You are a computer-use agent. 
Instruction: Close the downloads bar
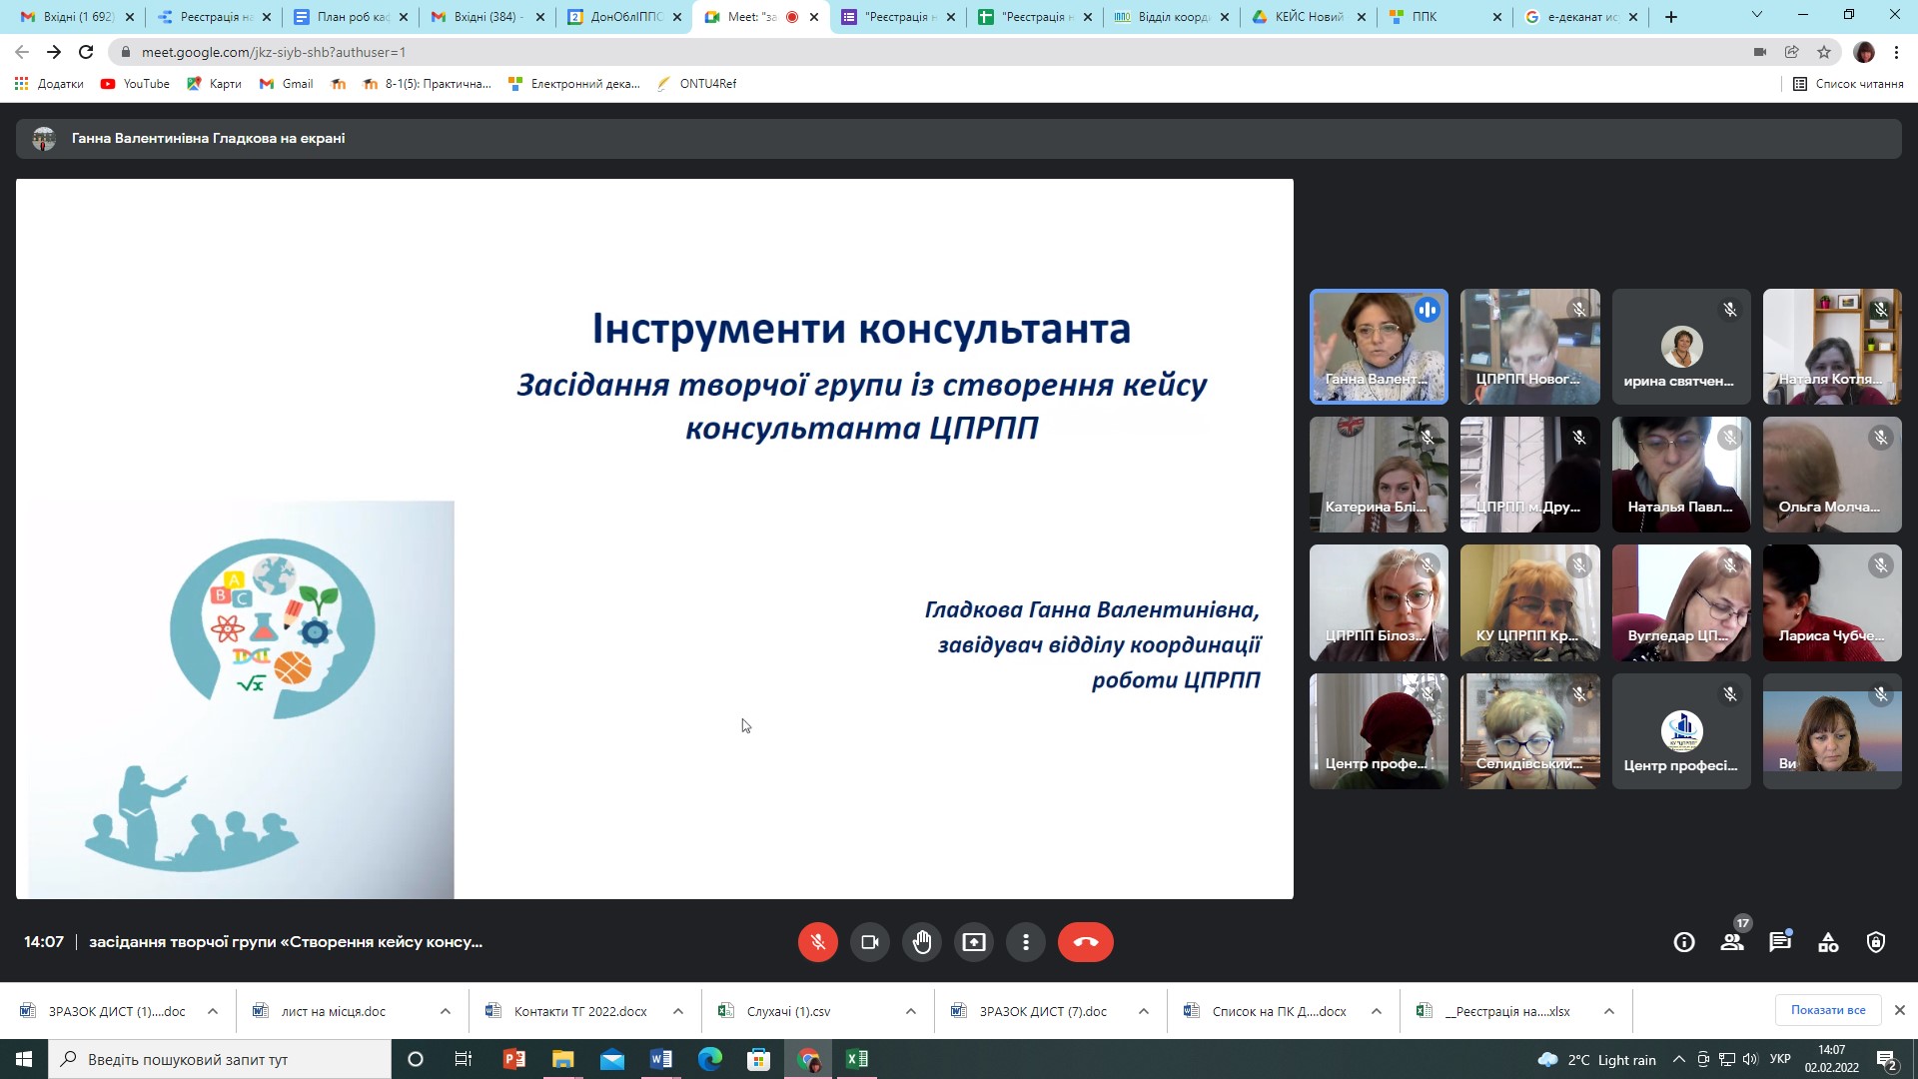[1900, 1010]
